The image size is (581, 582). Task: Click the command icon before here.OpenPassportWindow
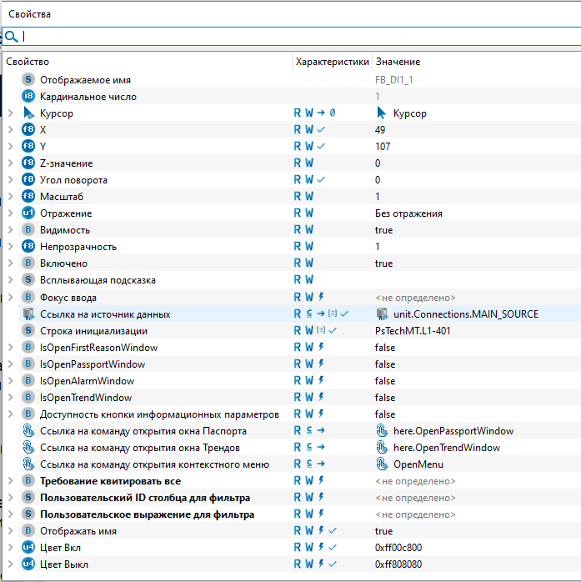click(x=383, y=431)
